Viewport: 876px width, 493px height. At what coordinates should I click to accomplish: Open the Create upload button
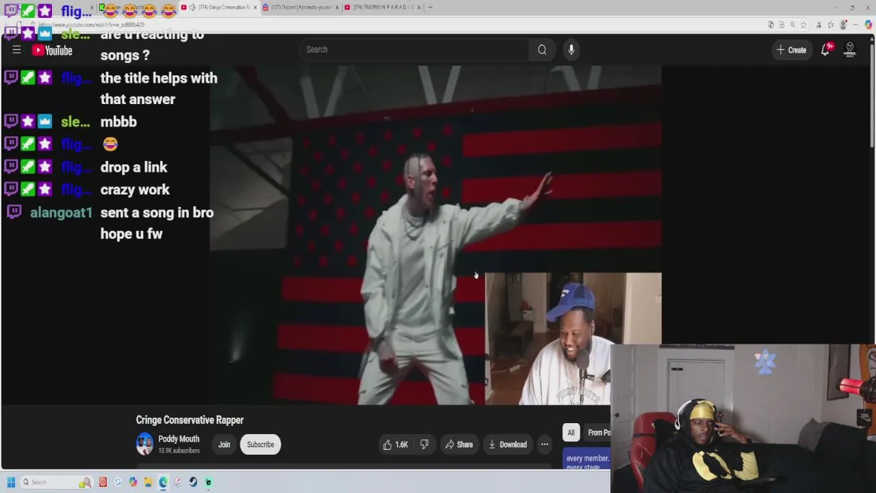(791, 50)
